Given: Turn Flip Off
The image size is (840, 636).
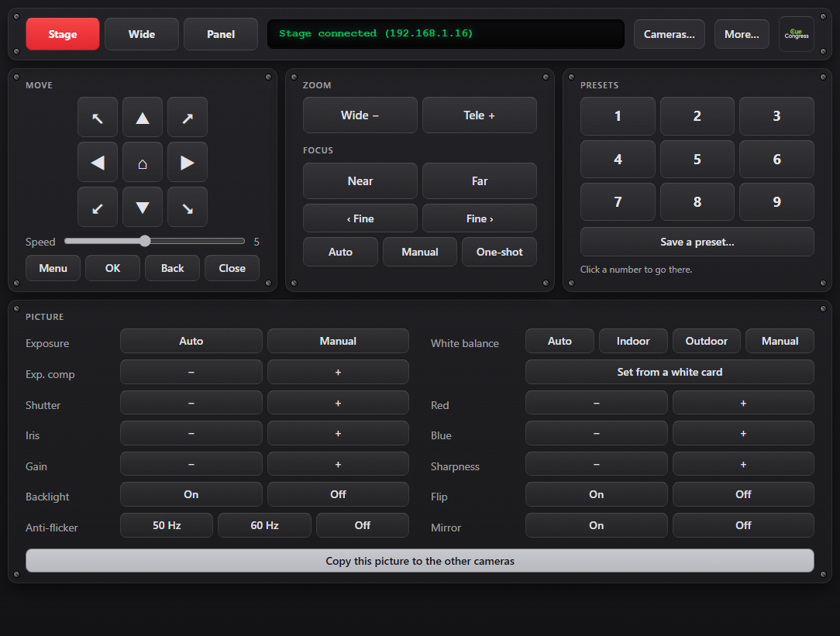Looking at the screenshot, I should 744,494.
